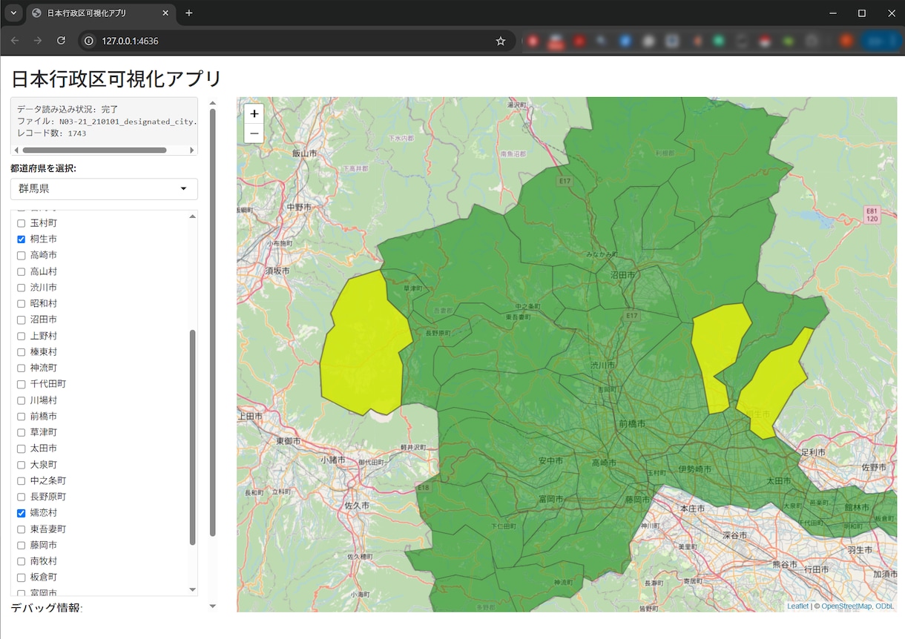
Task: Check the 前橋市 checkbox
Action: [x=22, y=417]
